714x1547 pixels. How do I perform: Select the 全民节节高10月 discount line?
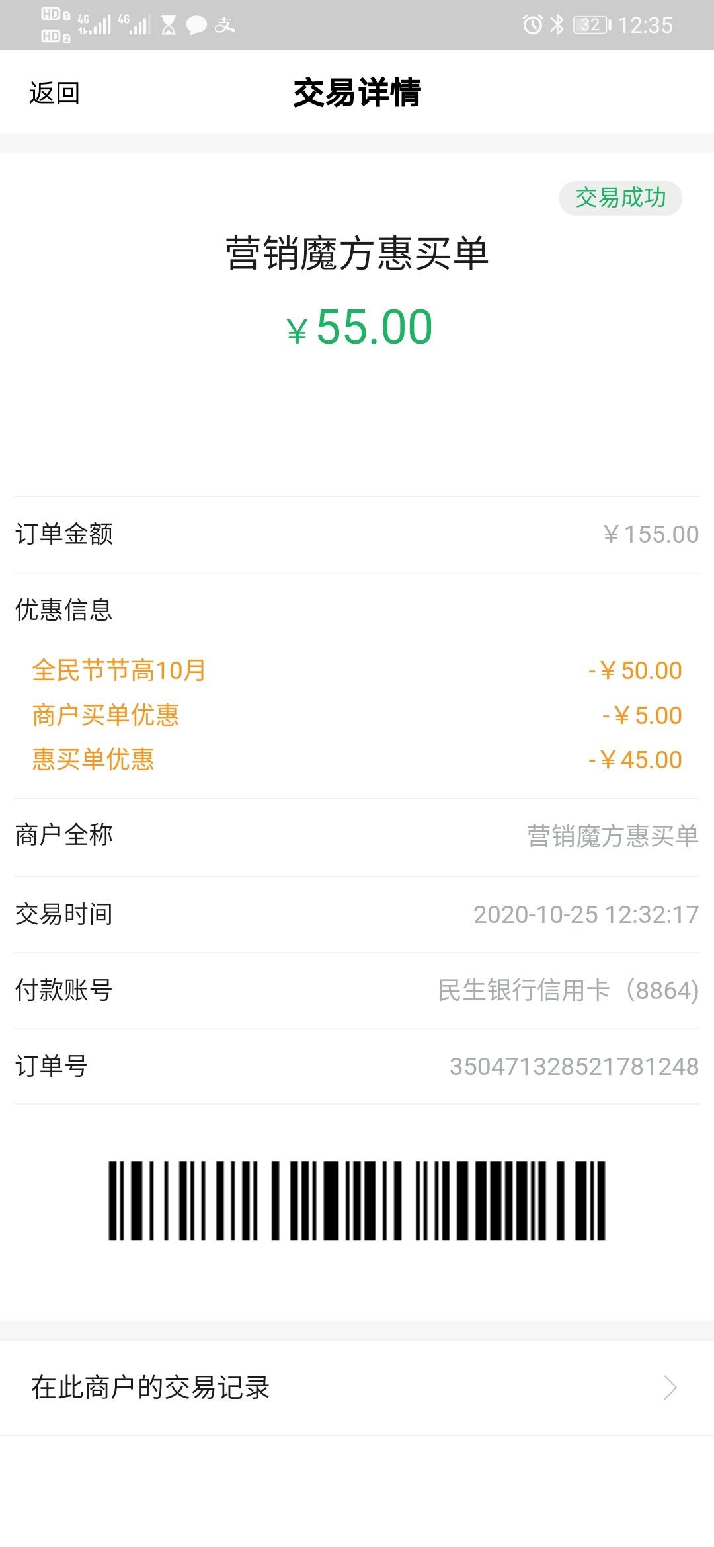click(x=357, y=670)
